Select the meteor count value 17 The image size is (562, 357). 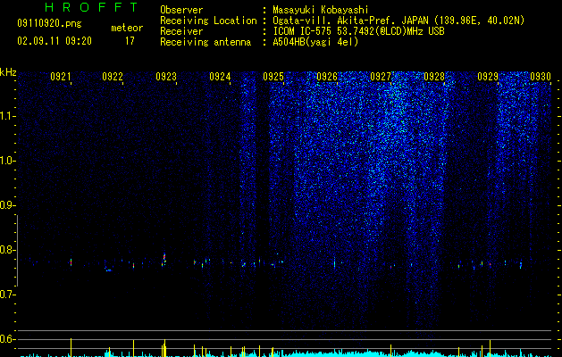tap(130, 41)
